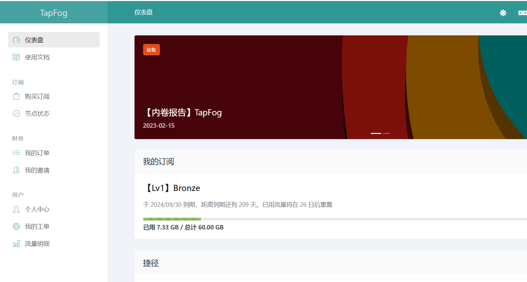The image size is (527, 282).
Task: Click the check-circle icon beside 节点状态
Action: click(16, 113)
